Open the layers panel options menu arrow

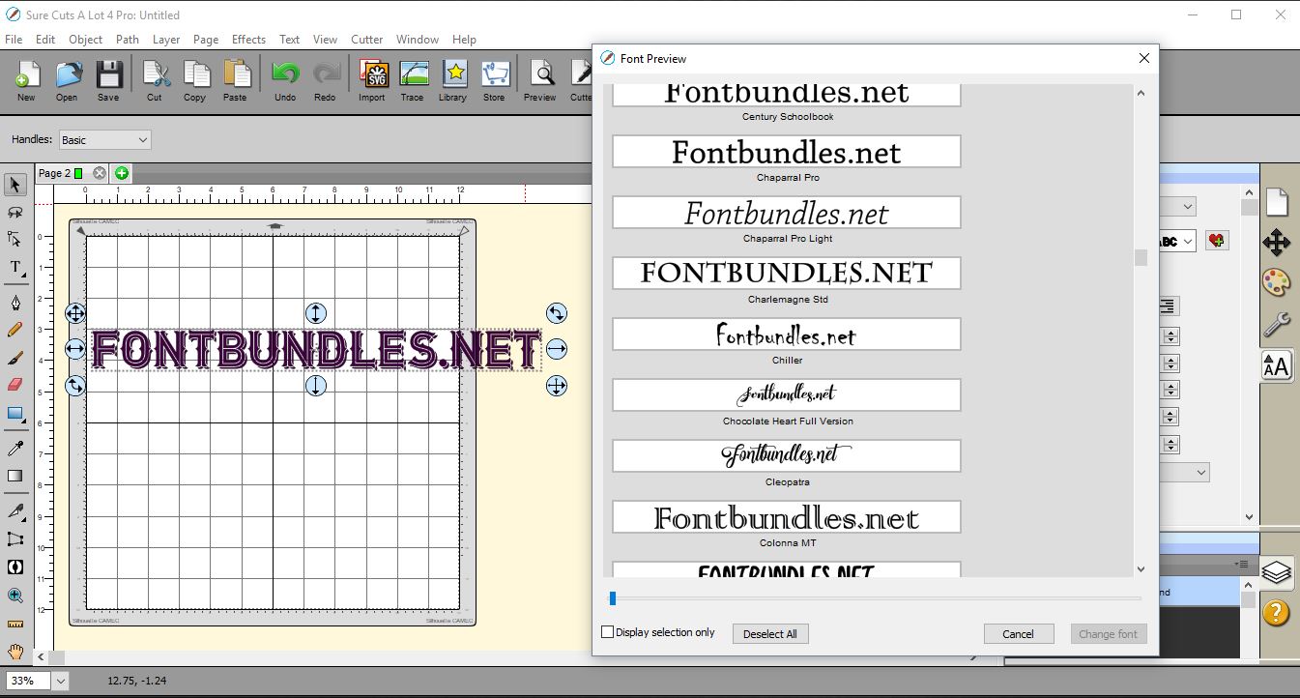pos(1241,564)
